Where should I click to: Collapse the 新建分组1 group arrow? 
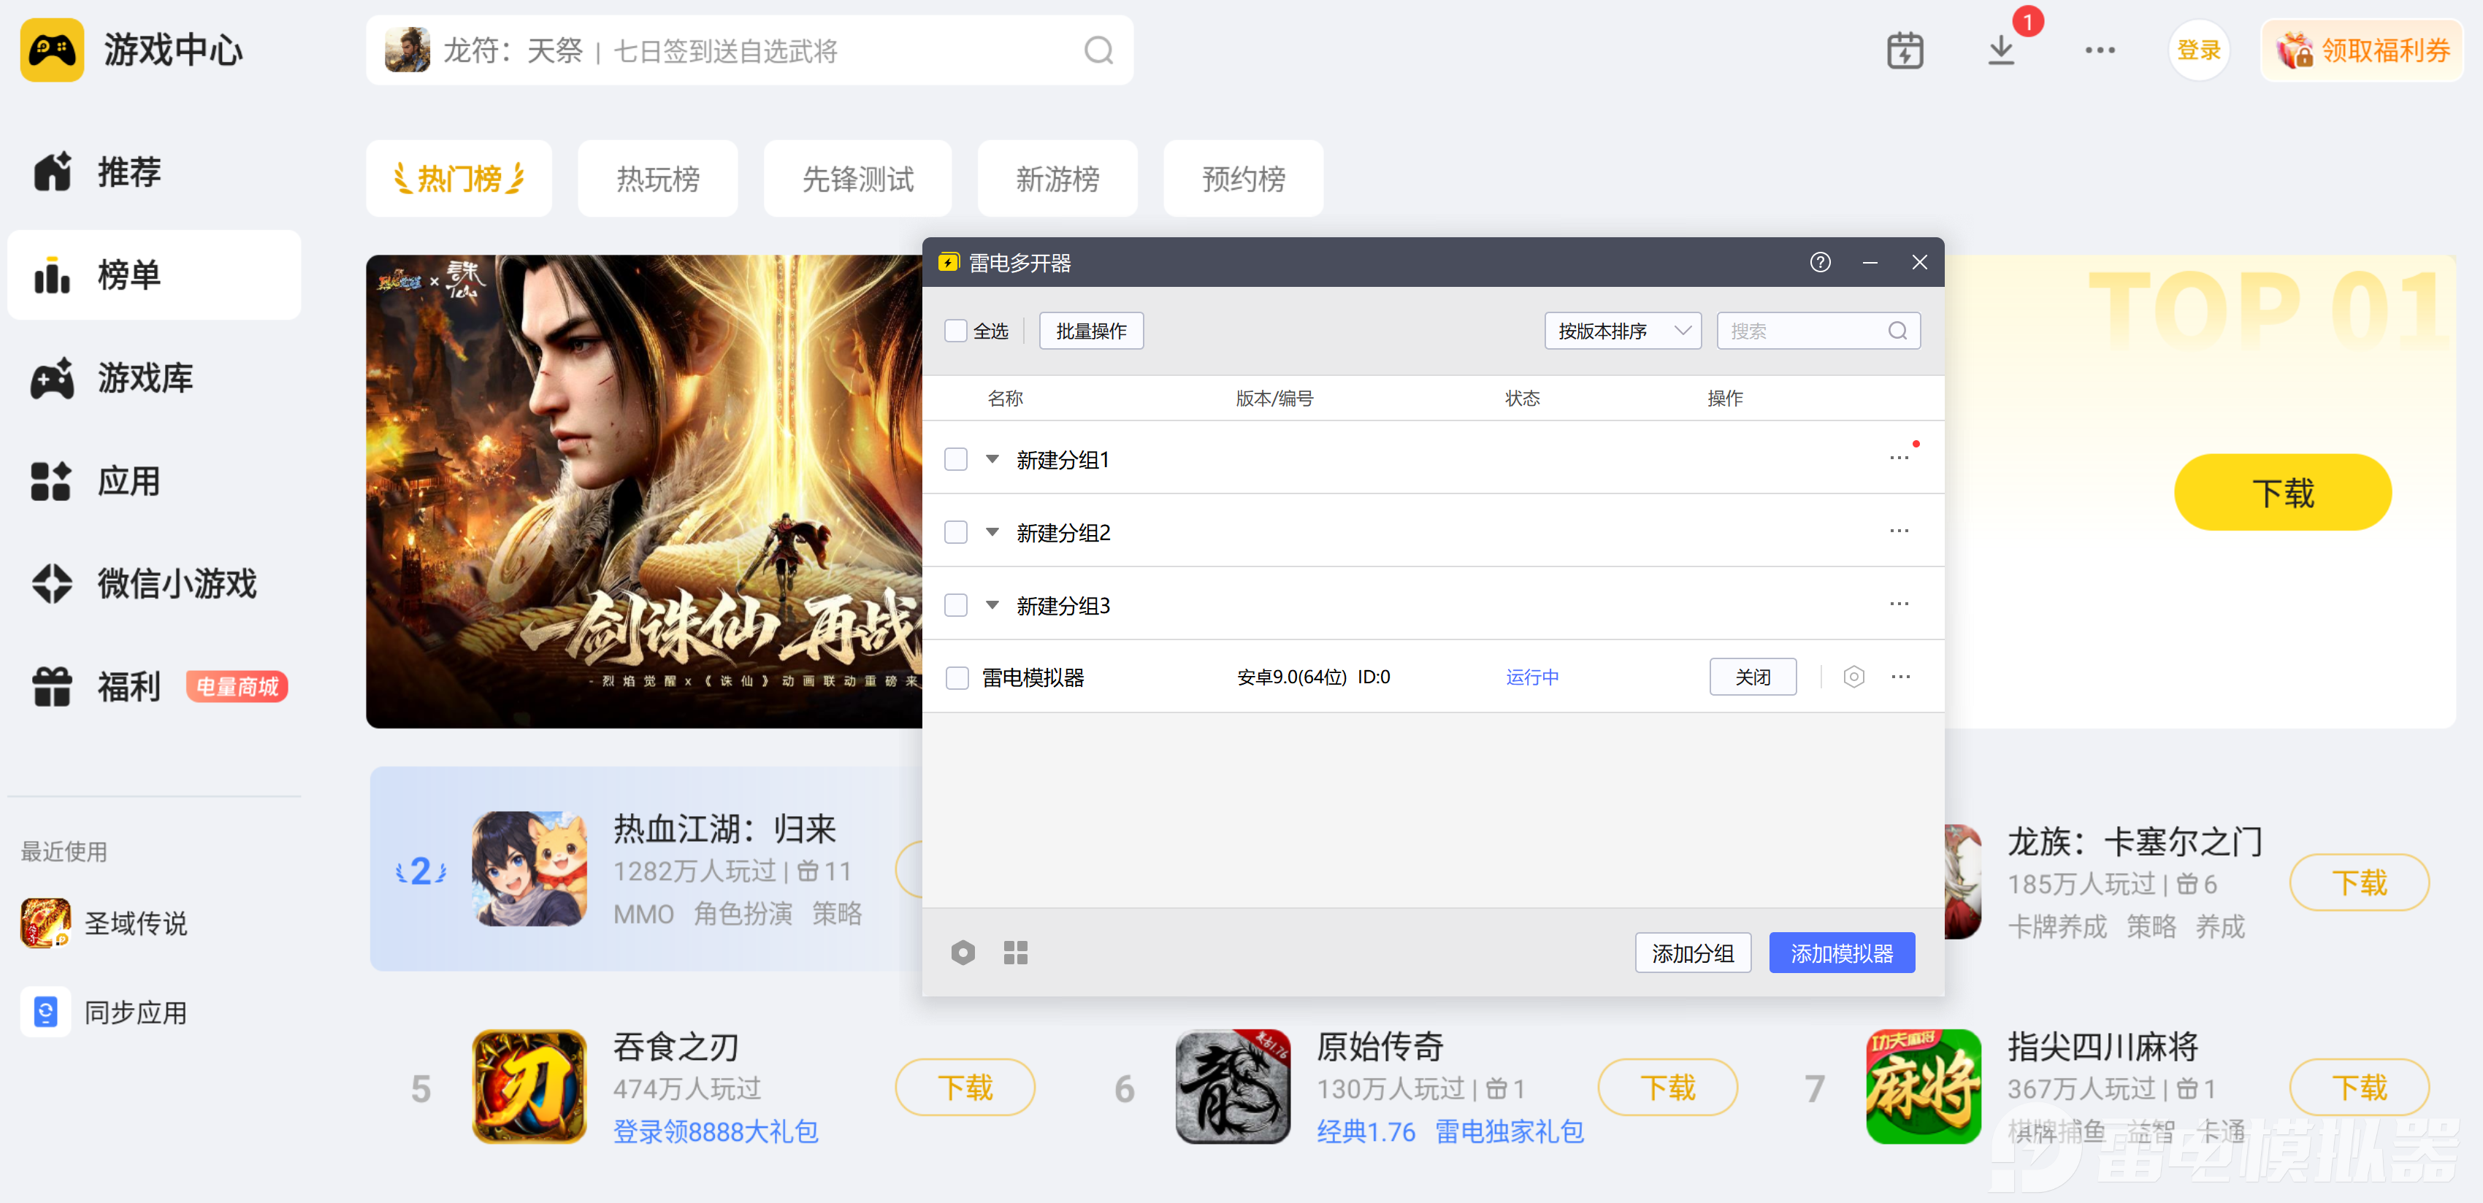pos(992,459)
